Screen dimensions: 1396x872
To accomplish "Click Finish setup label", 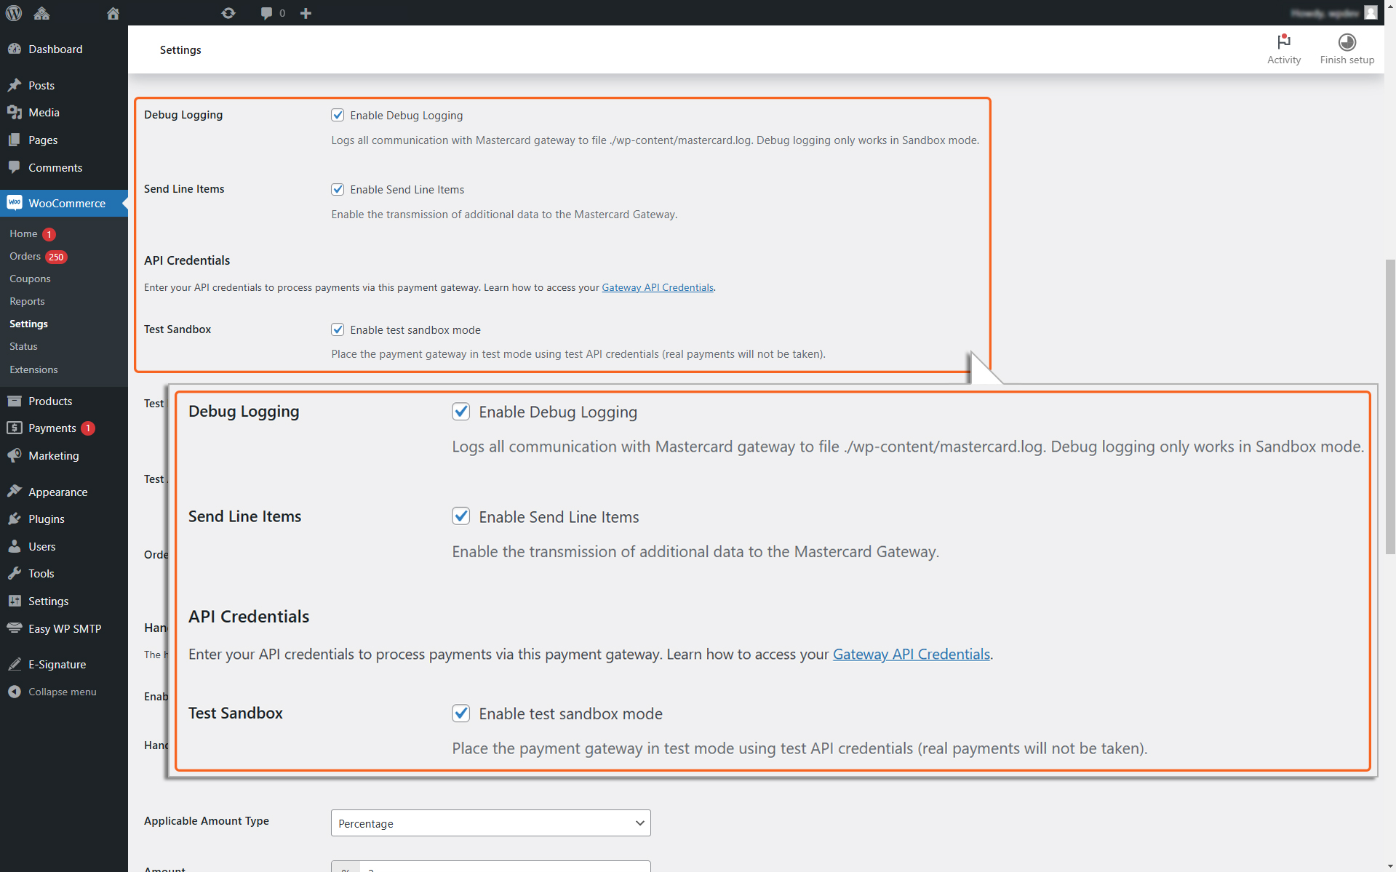I will point(1347,60).
